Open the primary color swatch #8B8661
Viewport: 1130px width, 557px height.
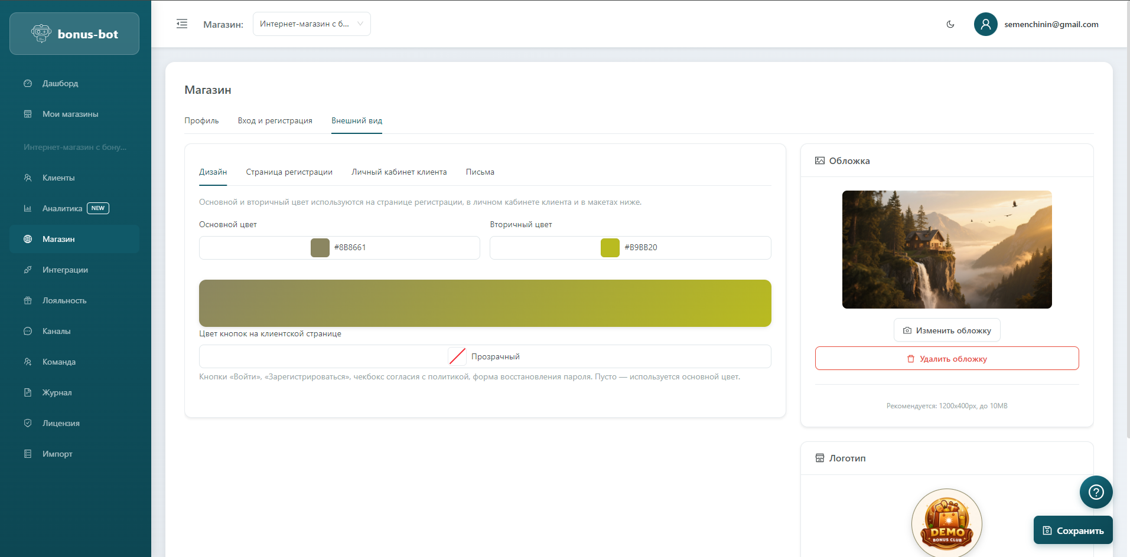coord(320,248)
